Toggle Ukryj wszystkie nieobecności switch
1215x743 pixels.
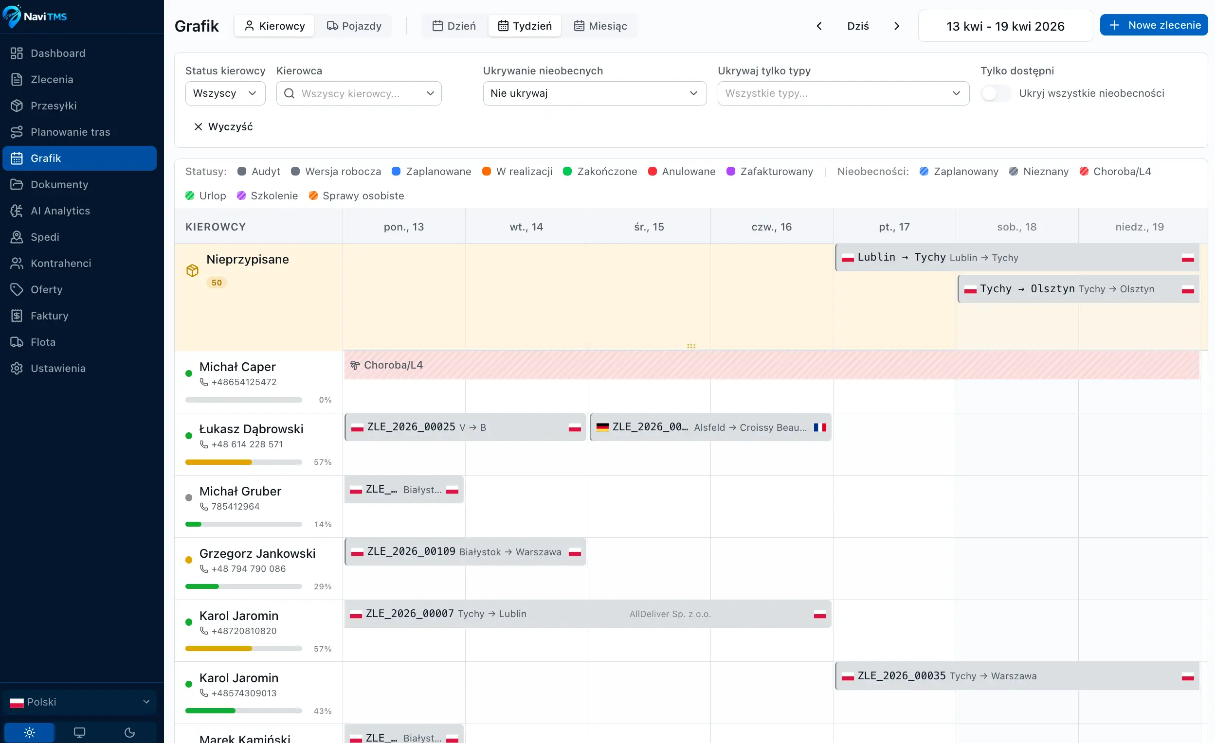996,93
